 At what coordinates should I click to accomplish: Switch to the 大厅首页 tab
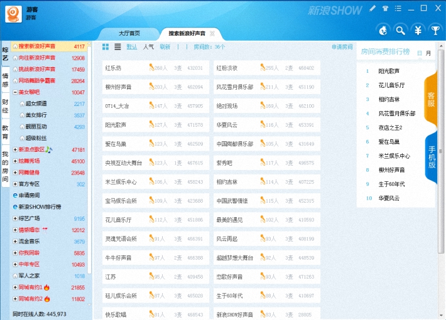coord(129,33)
